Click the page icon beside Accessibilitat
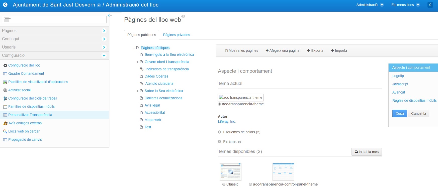 [x=141, y=112]
